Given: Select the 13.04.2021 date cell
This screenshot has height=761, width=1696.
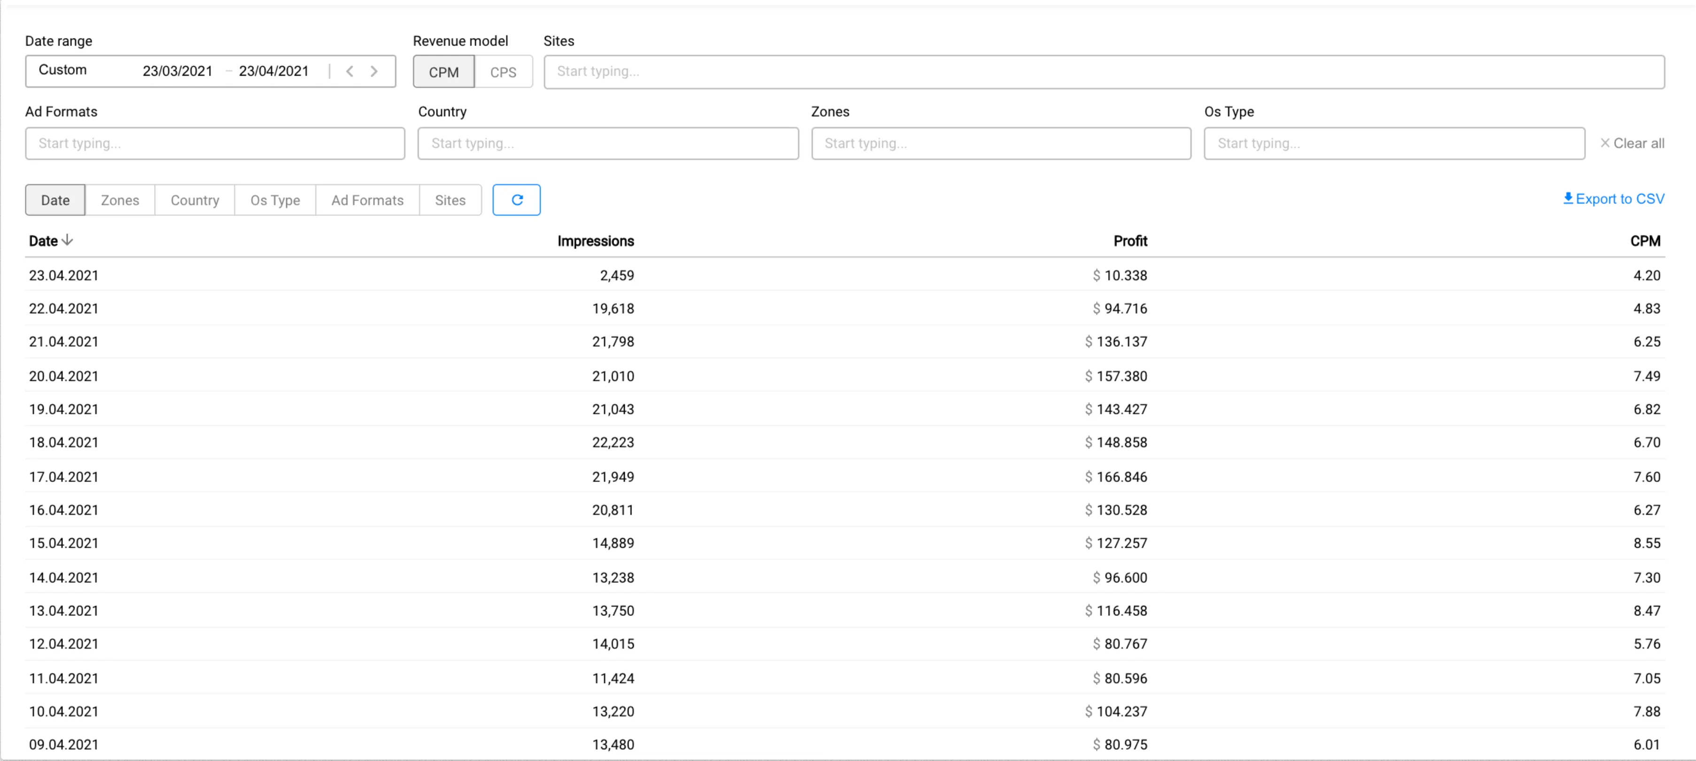Looking at the screenshot, I should (64, 610).
